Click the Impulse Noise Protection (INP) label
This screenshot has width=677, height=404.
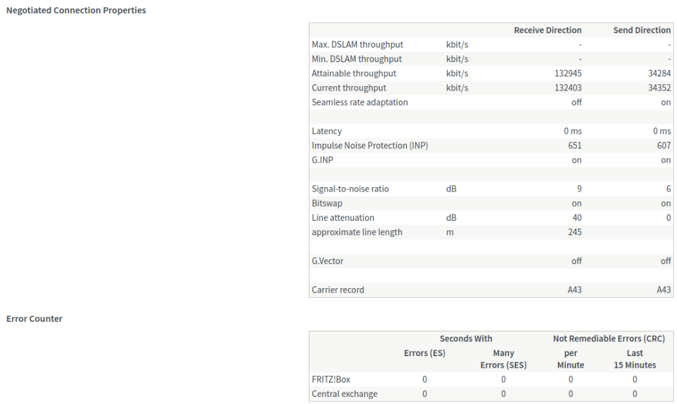370,146
